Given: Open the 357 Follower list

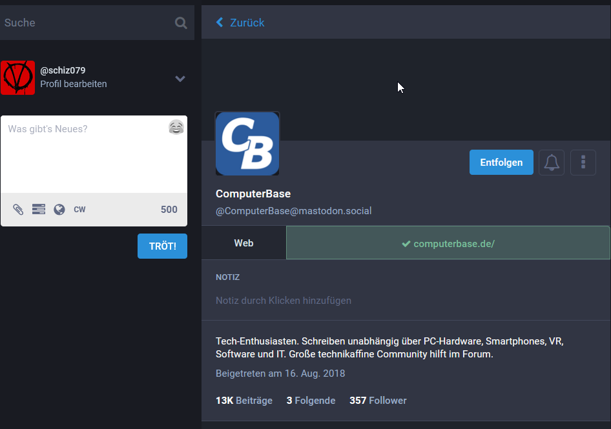Looking at the screenshot, I should (x=378, y=400).
